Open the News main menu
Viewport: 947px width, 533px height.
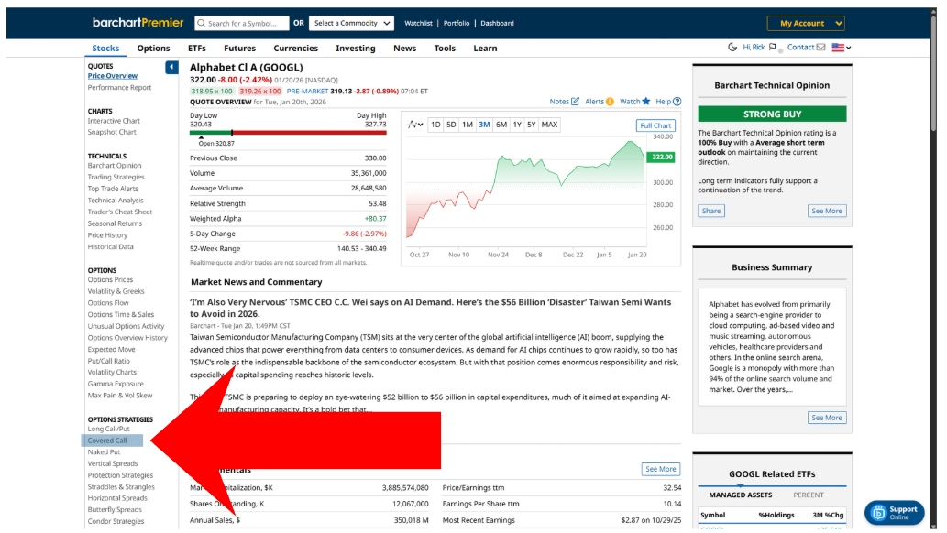coord(404,49)
